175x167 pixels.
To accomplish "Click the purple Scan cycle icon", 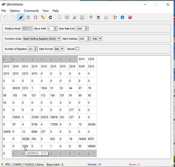I will [36, 17].
